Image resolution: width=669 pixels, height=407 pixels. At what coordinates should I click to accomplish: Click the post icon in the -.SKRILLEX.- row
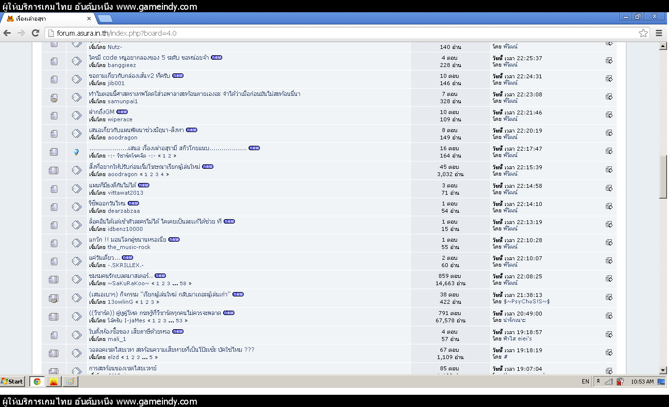point(76,261)
